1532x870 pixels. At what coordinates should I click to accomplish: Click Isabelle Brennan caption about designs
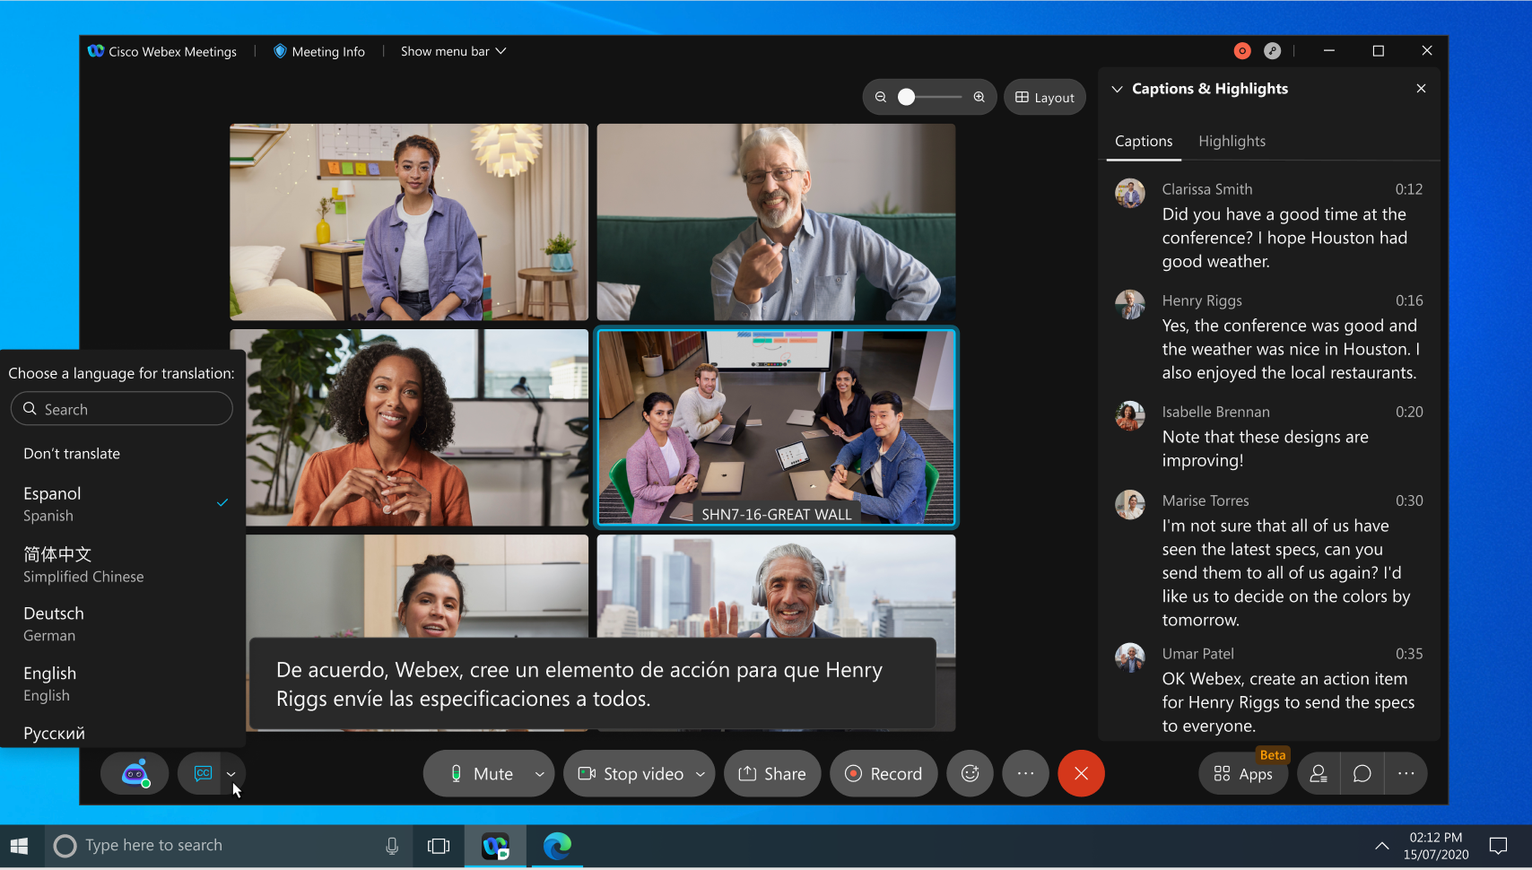point(1266,448)
